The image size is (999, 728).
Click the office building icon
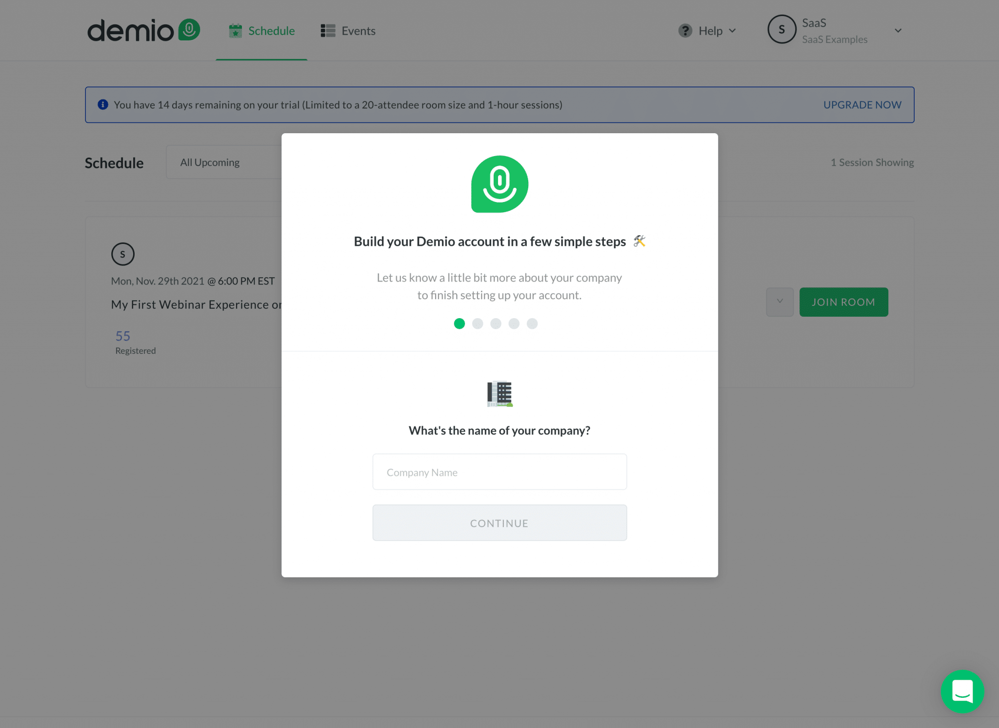point(499,394)
